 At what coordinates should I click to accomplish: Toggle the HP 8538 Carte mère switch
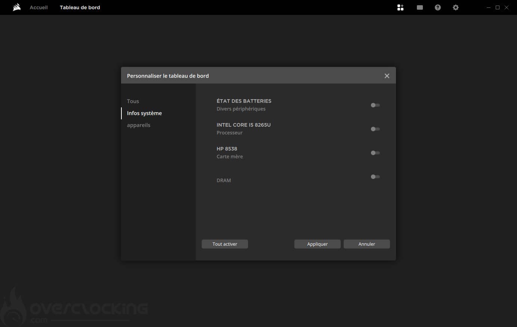coord(375,153)
